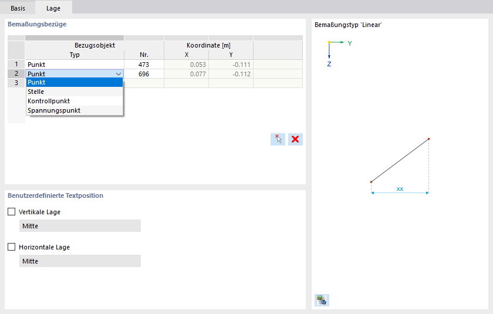Select the Nr. cell showing 696
The image size is (493, 314).
[x=144, y=74]
